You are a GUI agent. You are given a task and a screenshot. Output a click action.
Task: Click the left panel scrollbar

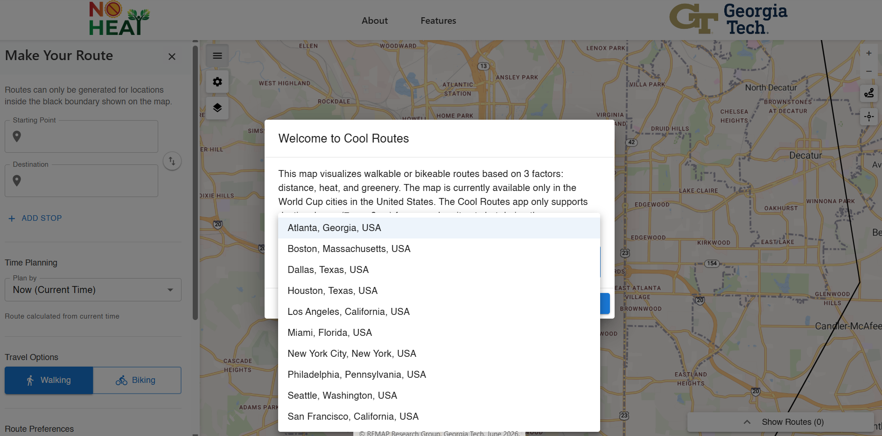coord(195,182)
